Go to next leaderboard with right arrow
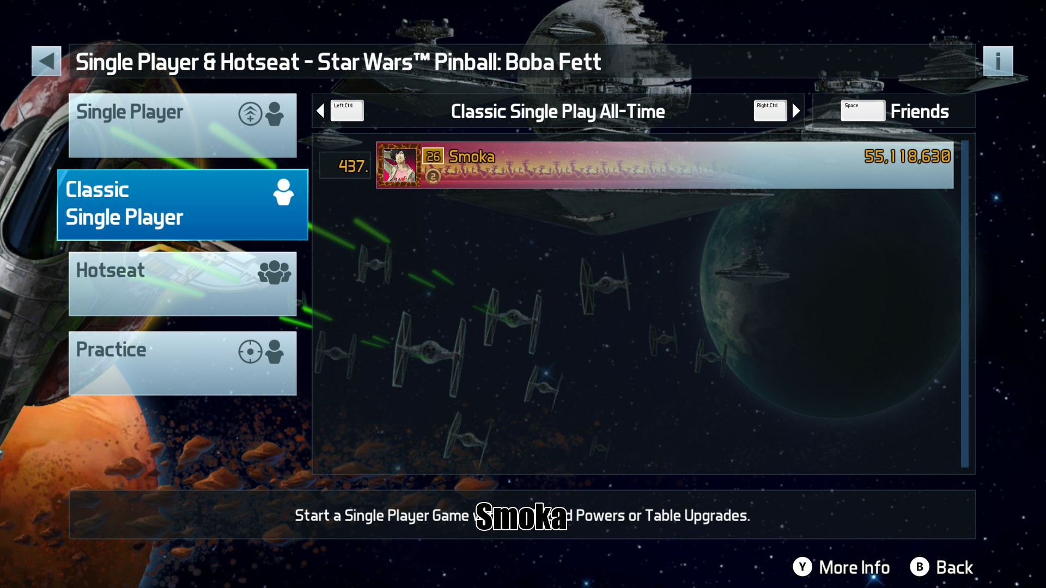 click(796, 111)
